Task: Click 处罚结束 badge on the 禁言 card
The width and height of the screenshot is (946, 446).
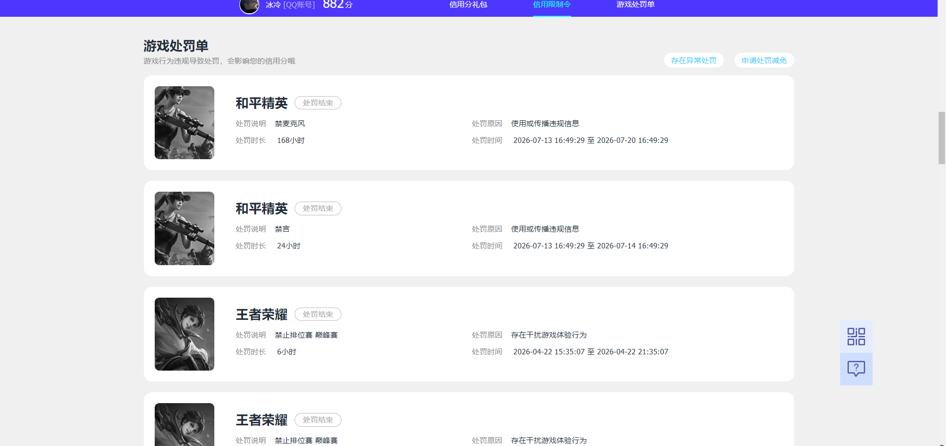Action: point(318,208)
